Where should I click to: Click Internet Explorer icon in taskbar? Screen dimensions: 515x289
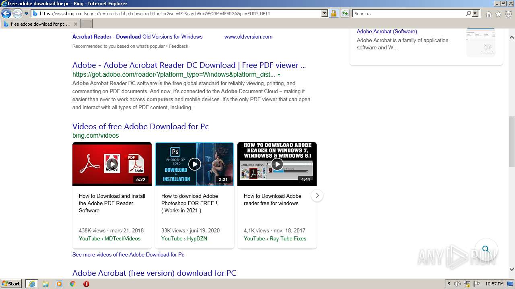pyautogui.click(x=31, y=284)
